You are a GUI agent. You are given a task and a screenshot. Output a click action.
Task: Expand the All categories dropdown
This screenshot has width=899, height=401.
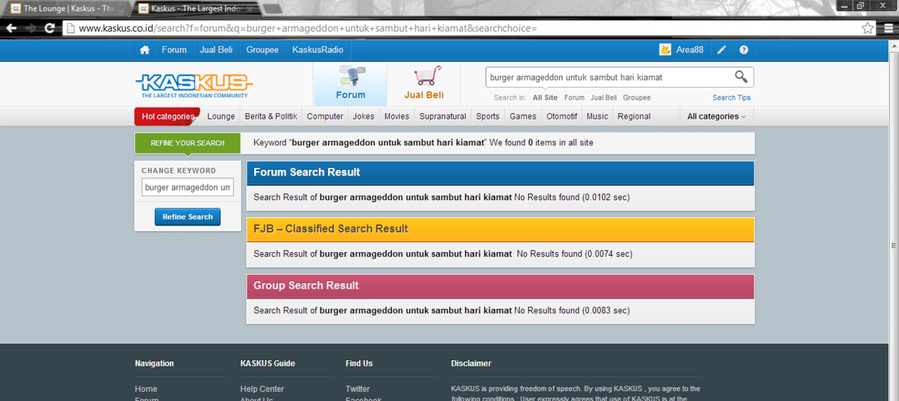click(716, 117)
